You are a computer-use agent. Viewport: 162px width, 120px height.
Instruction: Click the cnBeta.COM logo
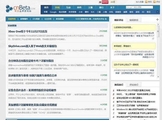[20, 9]
